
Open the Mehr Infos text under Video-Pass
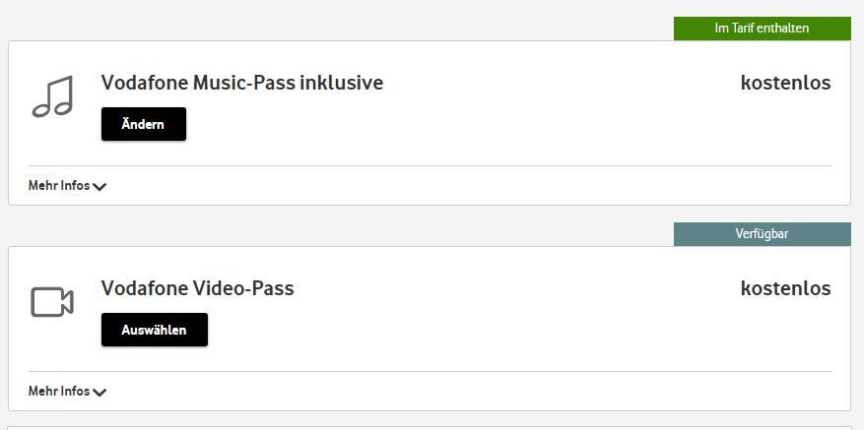59,392
